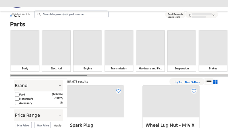This screenshot has width=228, height=128.
Task: Collapse the Brand filter section
Action: tap(60, 86)
